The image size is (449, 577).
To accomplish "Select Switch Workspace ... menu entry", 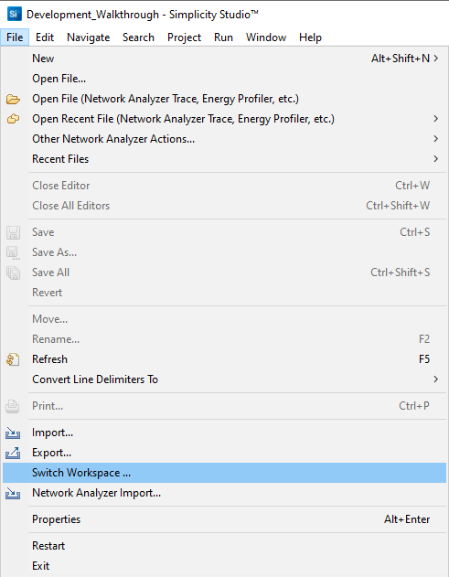I will point(225,473).
